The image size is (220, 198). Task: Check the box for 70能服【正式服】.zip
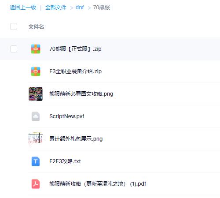pos(14,49)
